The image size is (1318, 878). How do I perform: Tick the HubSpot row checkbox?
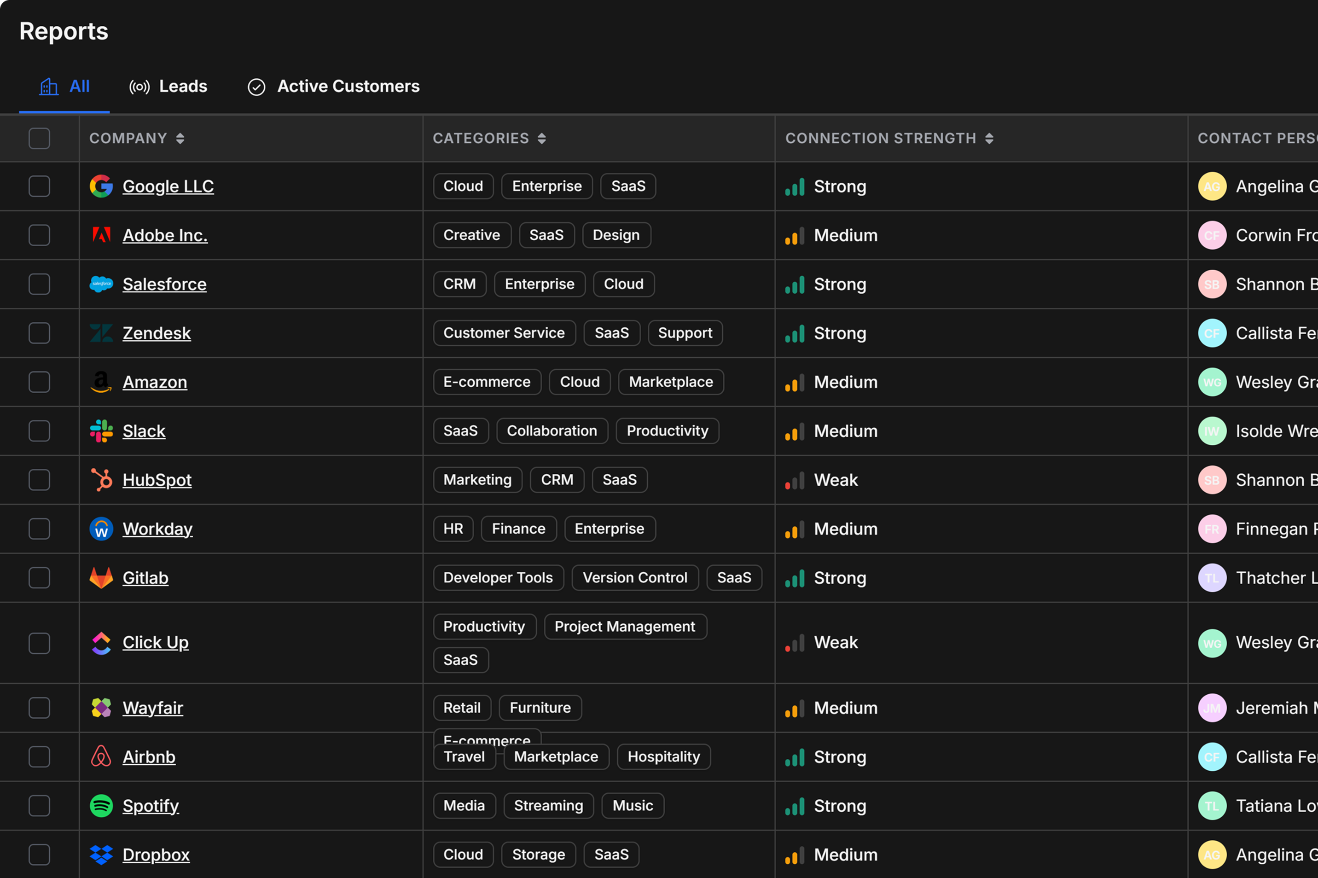(39, 480)
